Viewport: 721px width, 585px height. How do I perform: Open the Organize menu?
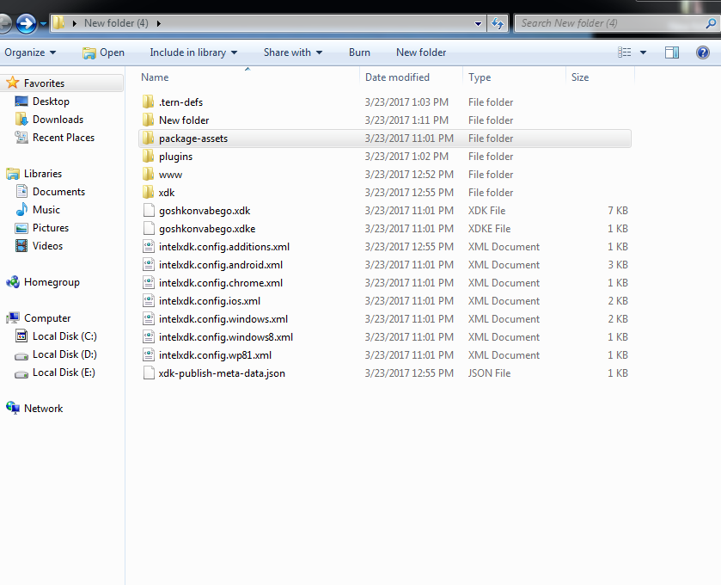coord(30,52)
